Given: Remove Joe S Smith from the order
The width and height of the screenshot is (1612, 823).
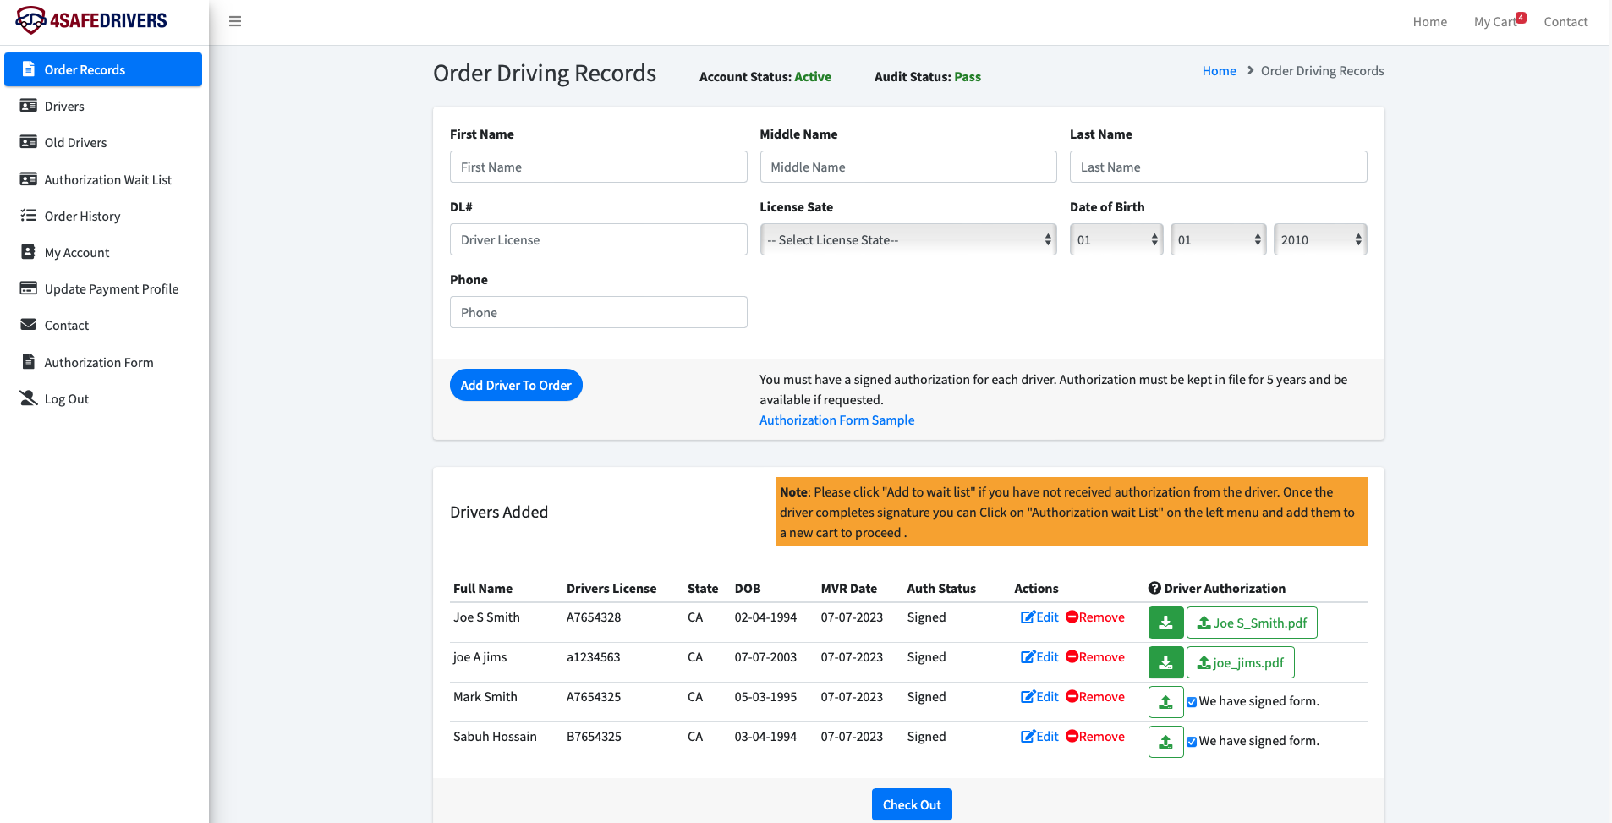Looking at the screenshot, I should tap(1095, 617).
